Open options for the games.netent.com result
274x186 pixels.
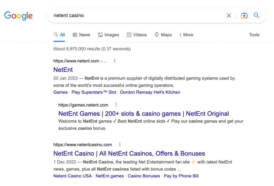pyautogui.click(x=116, y=105)
